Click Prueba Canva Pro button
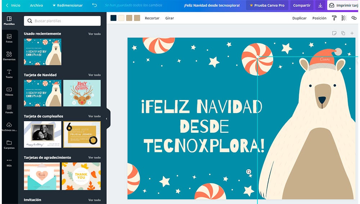360x204 pixels. [267, 5]
